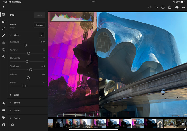Tap the Share export icon
The image size is (187, 131).
point(170,7)
